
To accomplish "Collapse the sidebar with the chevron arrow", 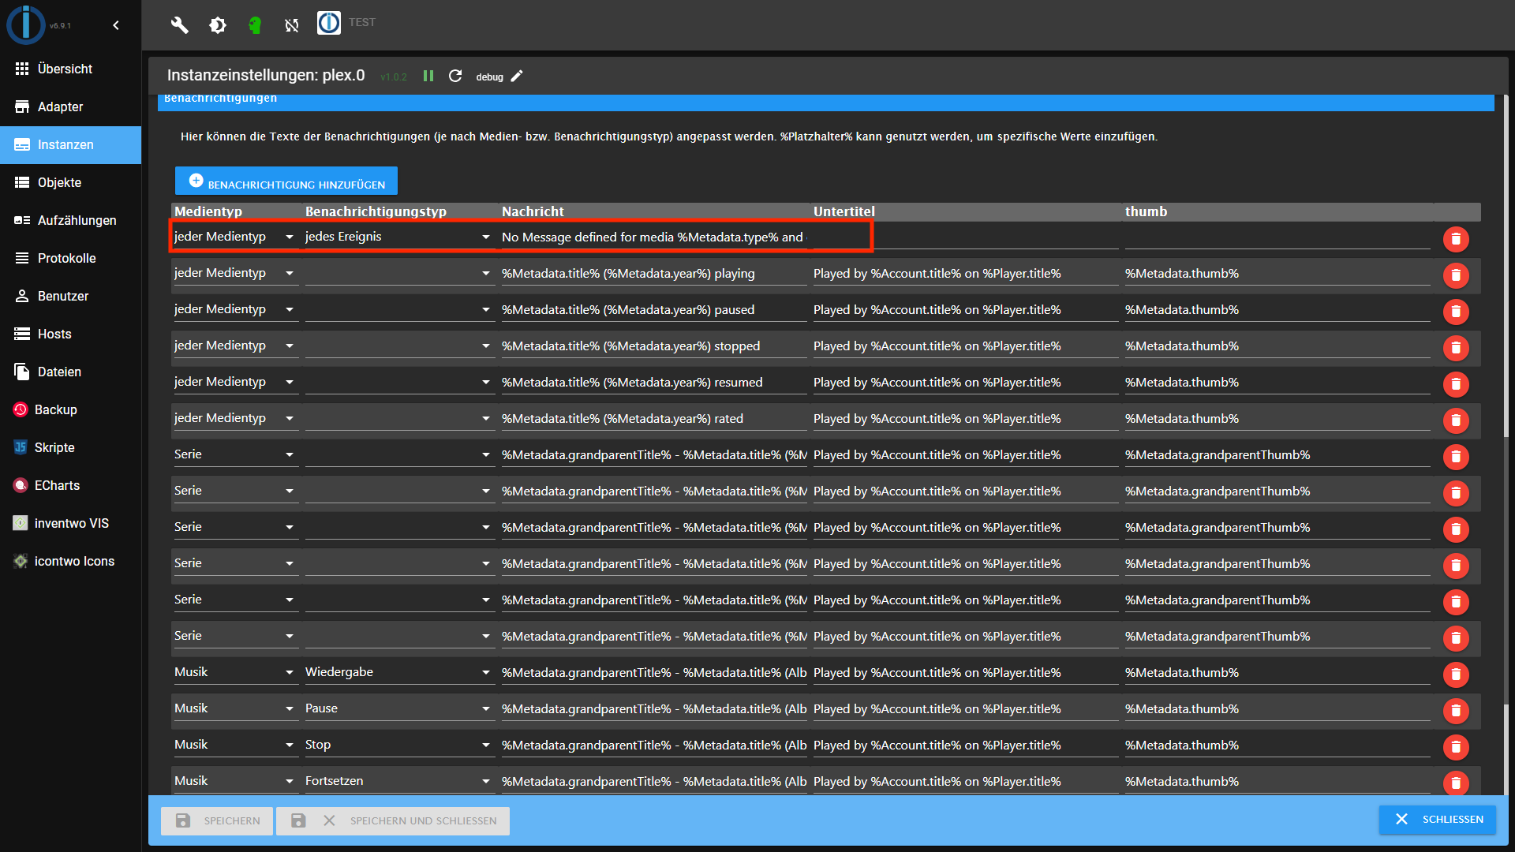I will coord(116,25).
